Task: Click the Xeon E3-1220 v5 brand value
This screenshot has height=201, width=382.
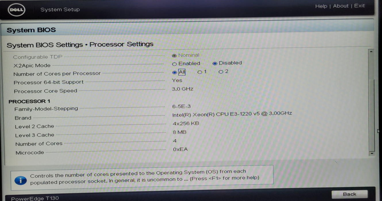Action: click(232, 114)
